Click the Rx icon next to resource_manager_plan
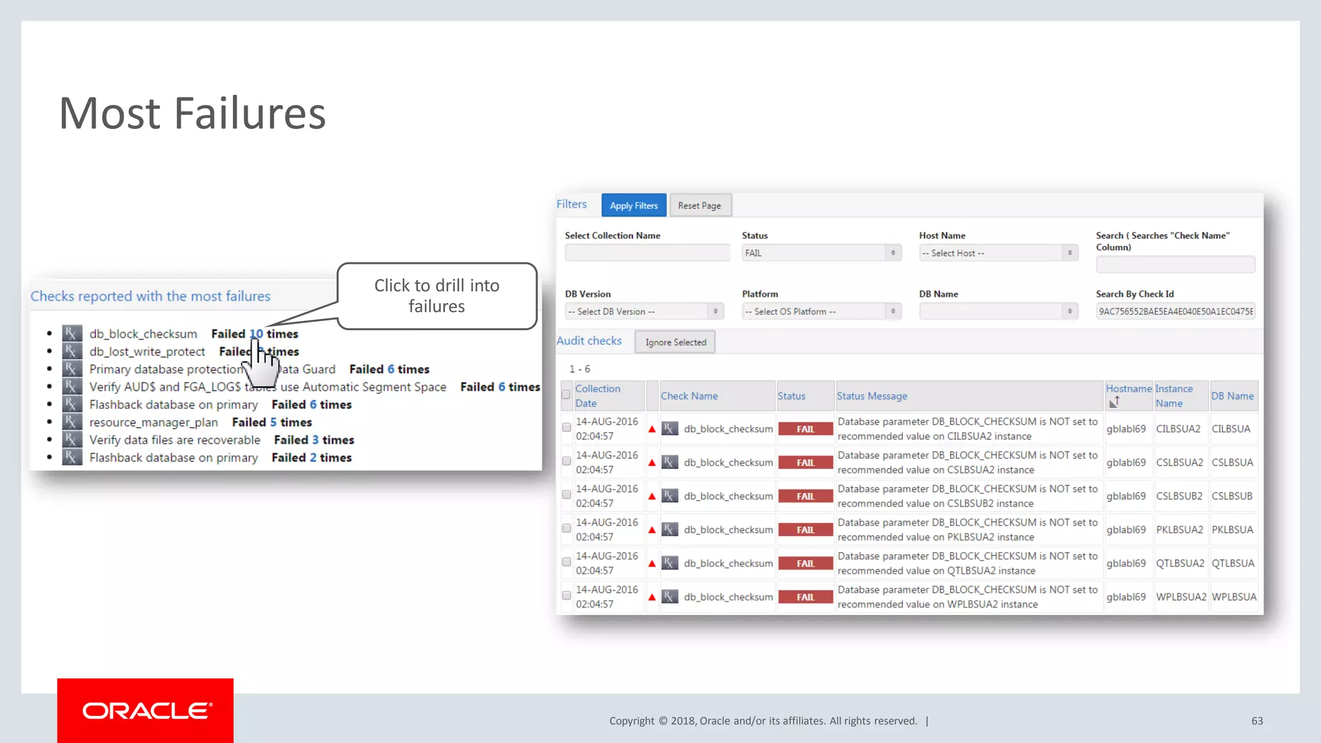This screenshot has height=743, width=1321. click(72, 422)
